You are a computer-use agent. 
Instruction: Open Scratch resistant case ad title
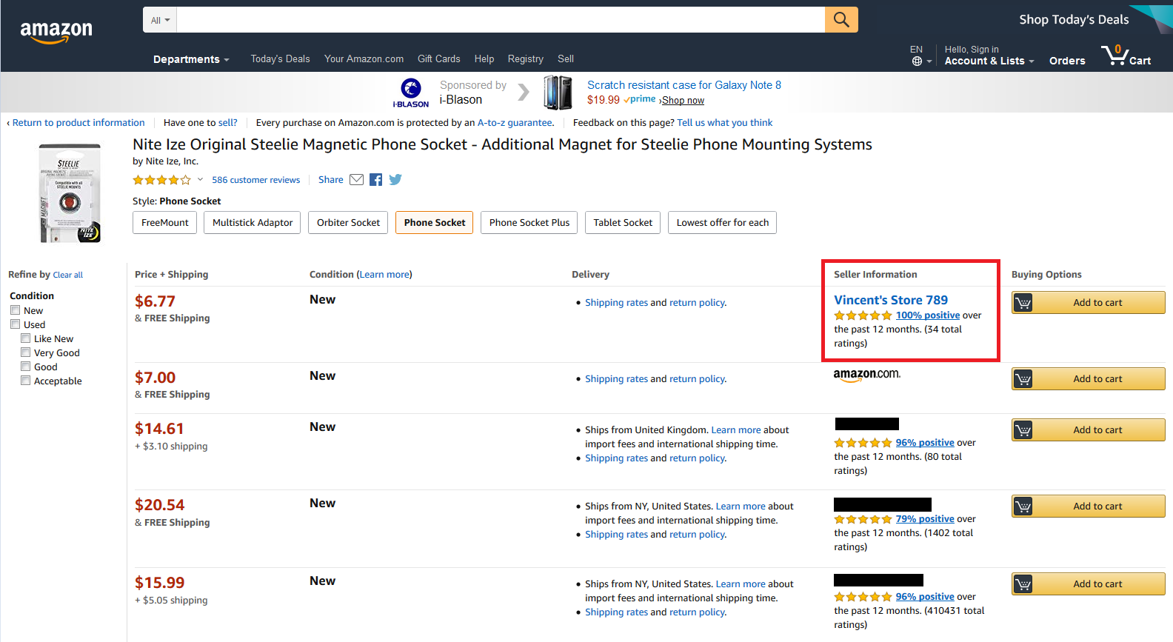684,85
